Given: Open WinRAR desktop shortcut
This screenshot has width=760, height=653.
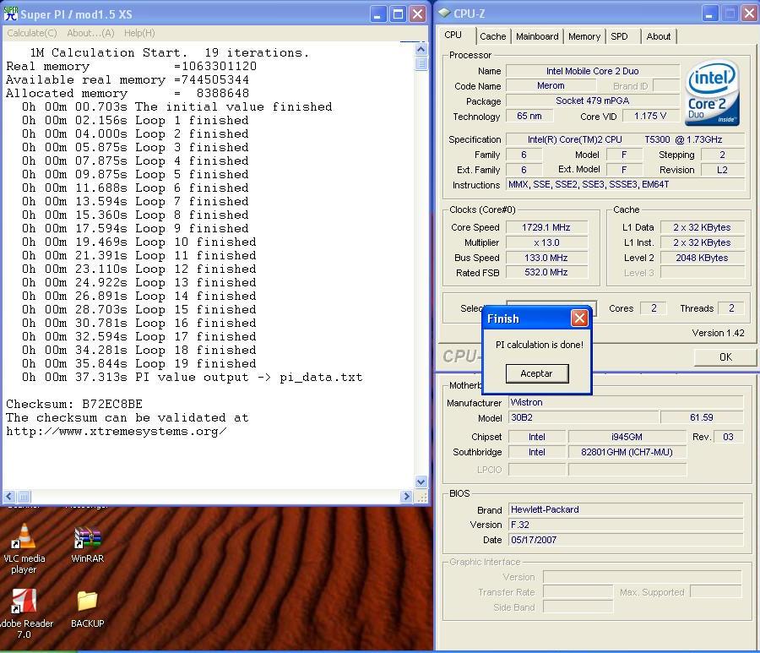Looking at the screenshot, I should 87,545.
